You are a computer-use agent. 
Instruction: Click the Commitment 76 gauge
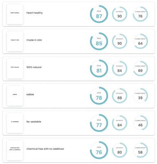[140, 14]
